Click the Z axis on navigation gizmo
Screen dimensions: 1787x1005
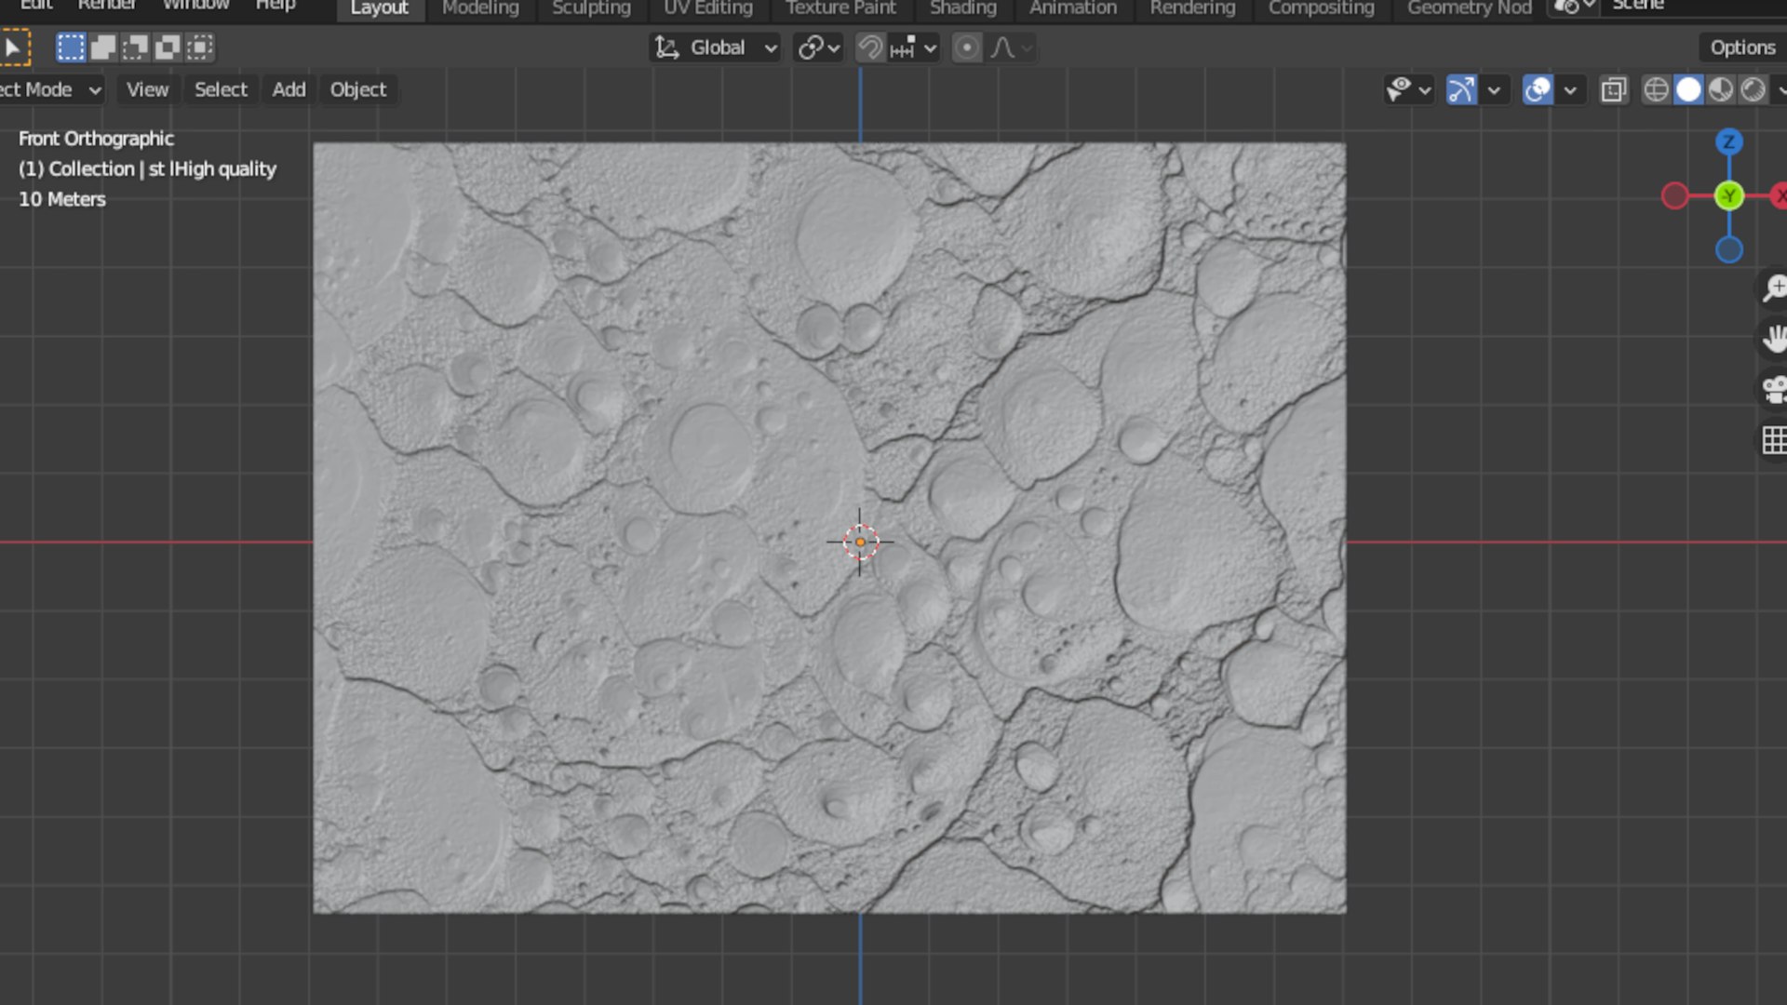1728,142
